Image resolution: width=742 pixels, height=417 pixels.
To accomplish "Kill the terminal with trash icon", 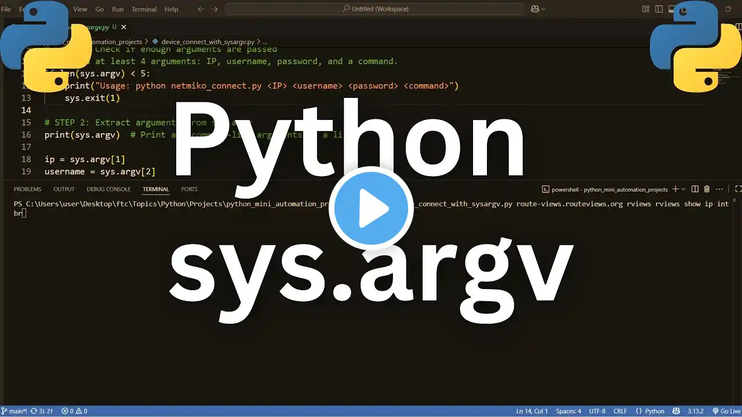I will (x=707, y=189).
